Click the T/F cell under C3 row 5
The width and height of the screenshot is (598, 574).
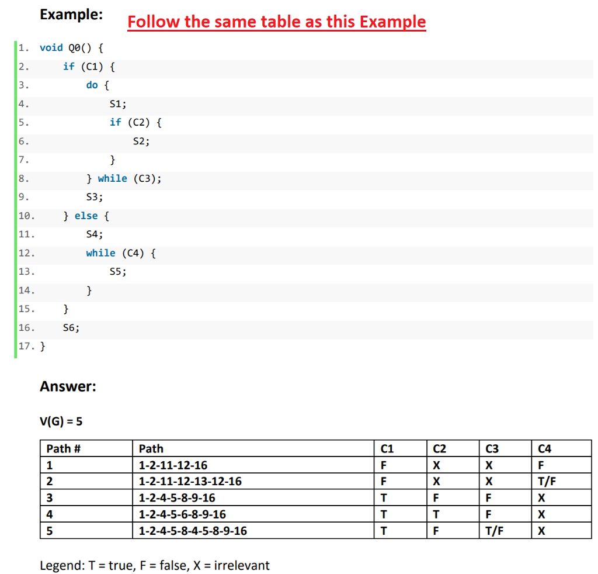tap(494, 530)
